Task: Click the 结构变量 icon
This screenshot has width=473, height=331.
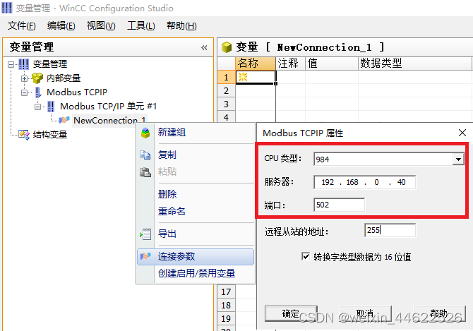Action: (x=24, y=135)
